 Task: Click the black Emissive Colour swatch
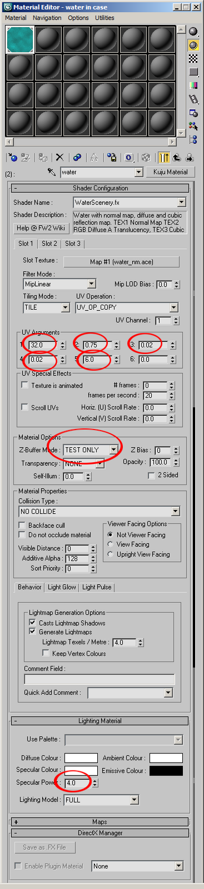[166, 771]
